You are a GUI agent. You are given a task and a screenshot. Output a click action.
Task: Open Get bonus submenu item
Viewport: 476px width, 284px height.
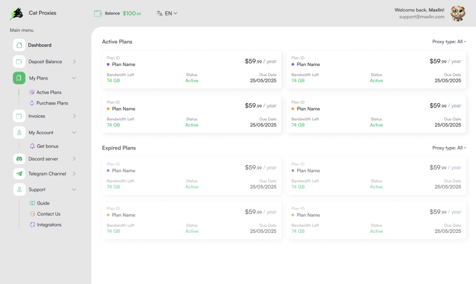tap(47, 146)
